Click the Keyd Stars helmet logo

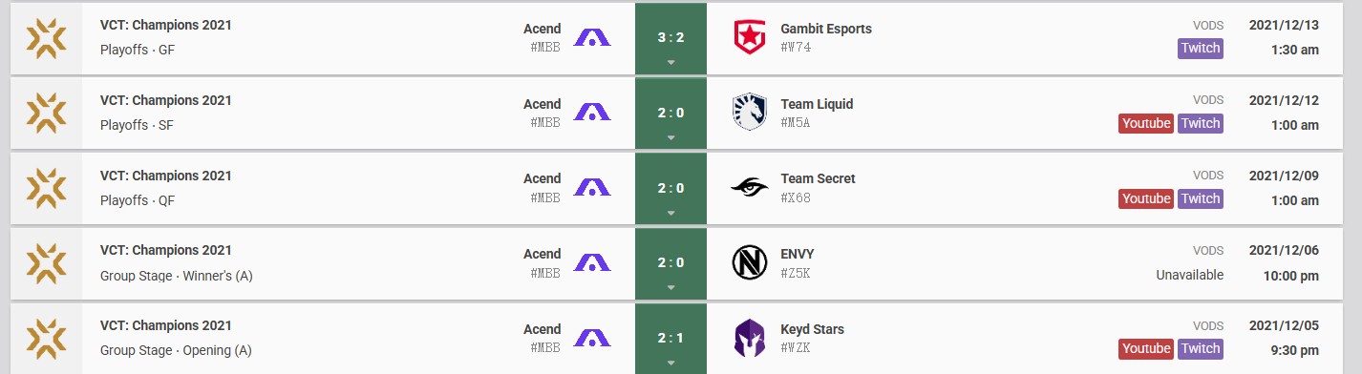pos(749,339)
